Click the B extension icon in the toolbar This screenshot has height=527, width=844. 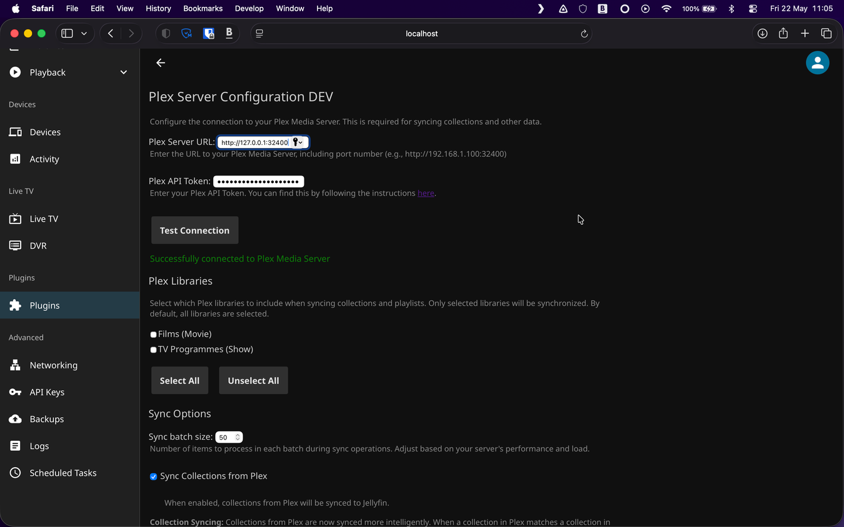pos(229,33)
